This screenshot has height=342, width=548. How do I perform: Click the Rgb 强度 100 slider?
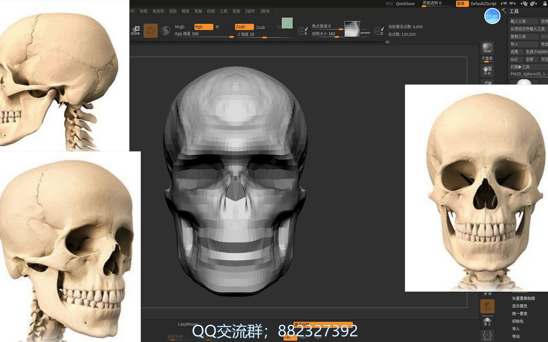(x=204, y=34)
